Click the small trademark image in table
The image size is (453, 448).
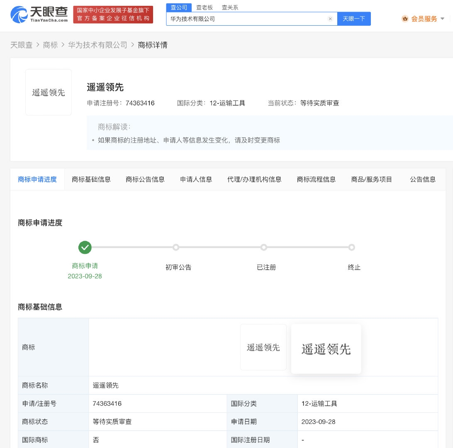[263, 347]
